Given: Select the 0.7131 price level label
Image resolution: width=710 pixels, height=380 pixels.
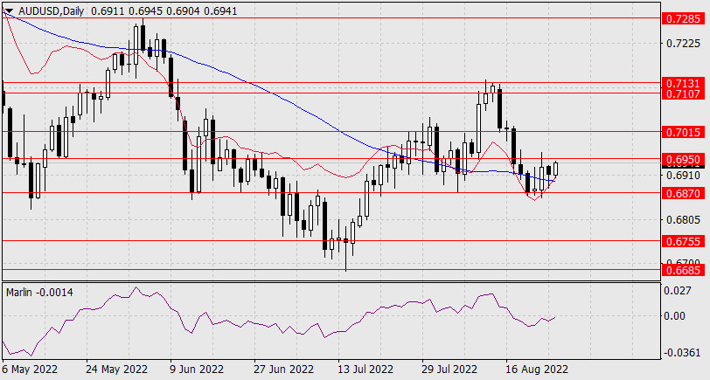Looking at the screenshot, I should point(680,82).
